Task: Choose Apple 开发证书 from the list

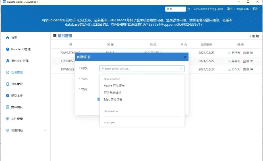Action: (114, 85)
